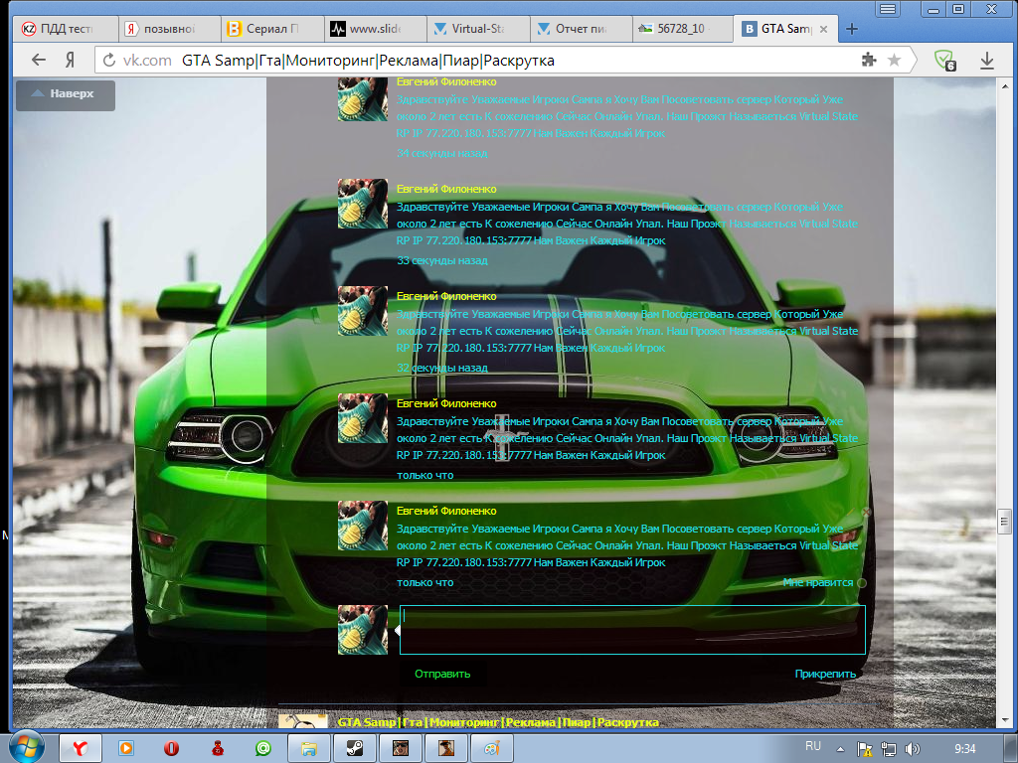Viewport: 1018px width, 763px height.
Task: Click the 34 секунды назад timestamp
Action: pos(441,153)
